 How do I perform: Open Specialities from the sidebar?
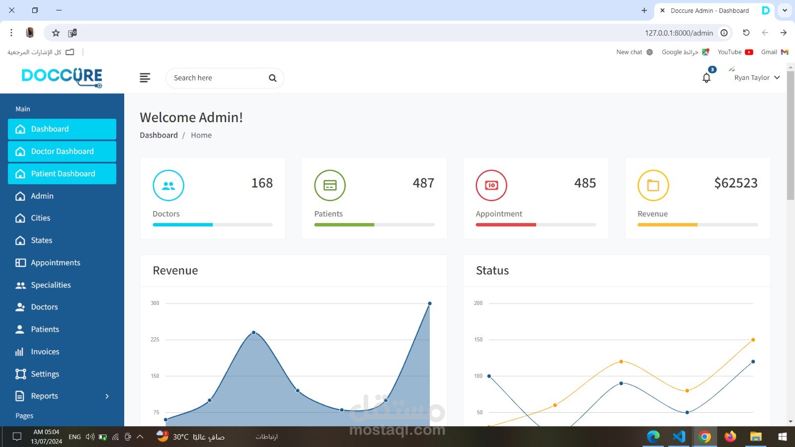click(62, 285)
